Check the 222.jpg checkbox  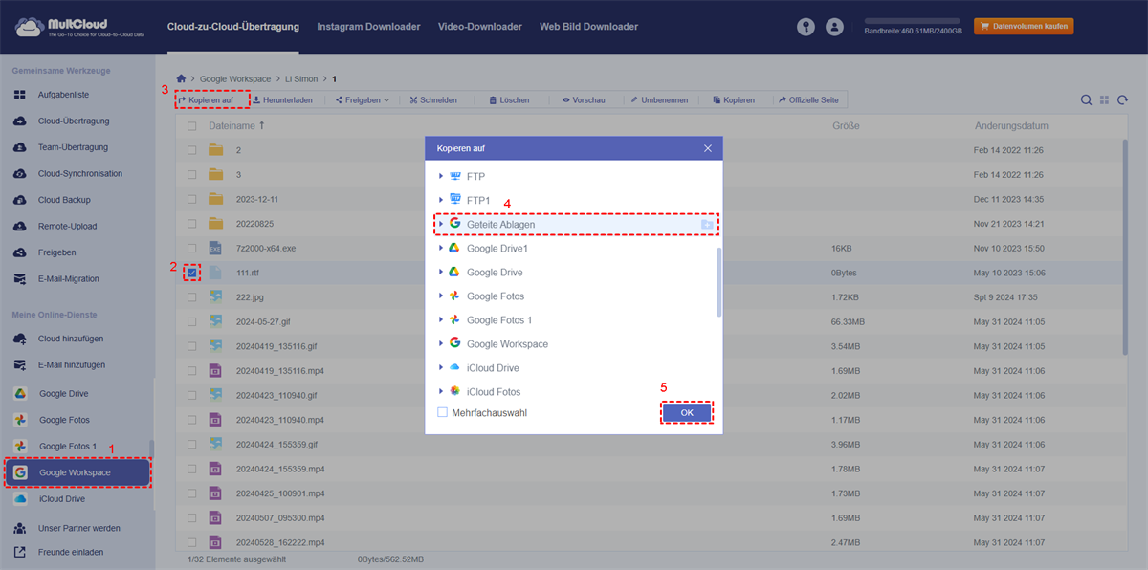click(192, 296)
